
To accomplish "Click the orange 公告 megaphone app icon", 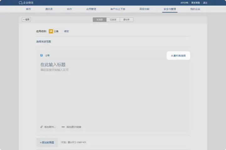I will coord(51,31).
